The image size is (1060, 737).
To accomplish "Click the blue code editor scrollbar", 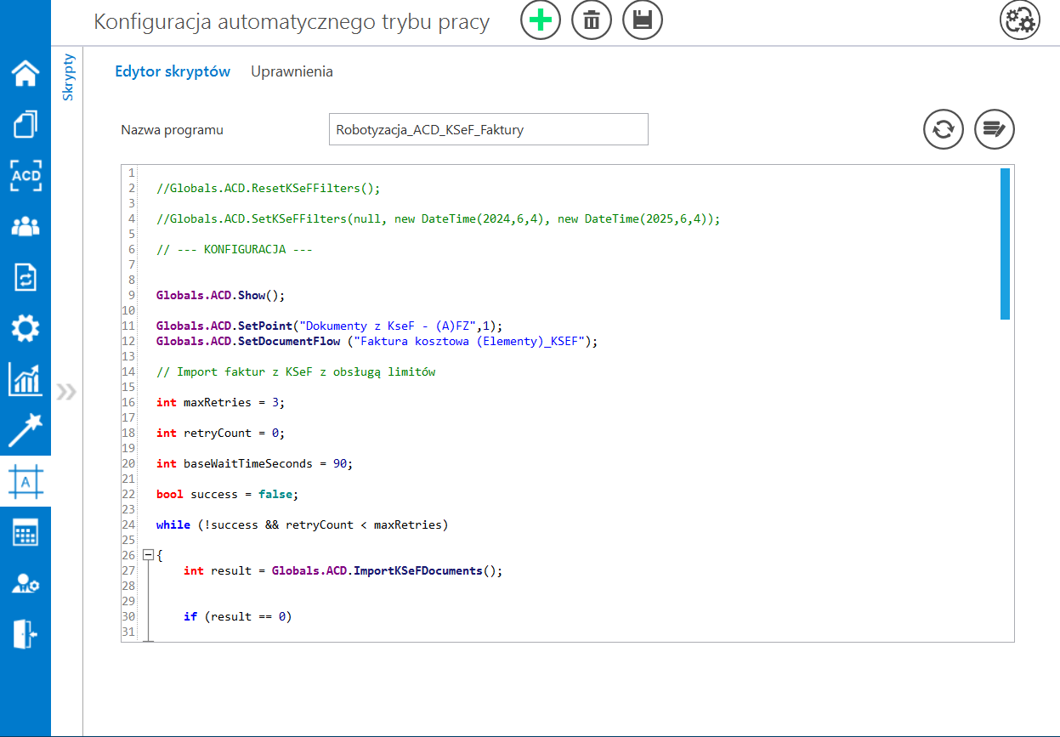I will pos(1005,244).
